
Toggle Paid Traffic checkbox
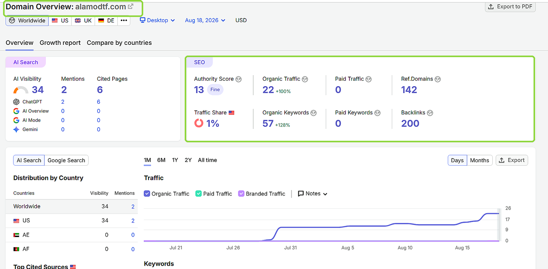pos(198,193)
